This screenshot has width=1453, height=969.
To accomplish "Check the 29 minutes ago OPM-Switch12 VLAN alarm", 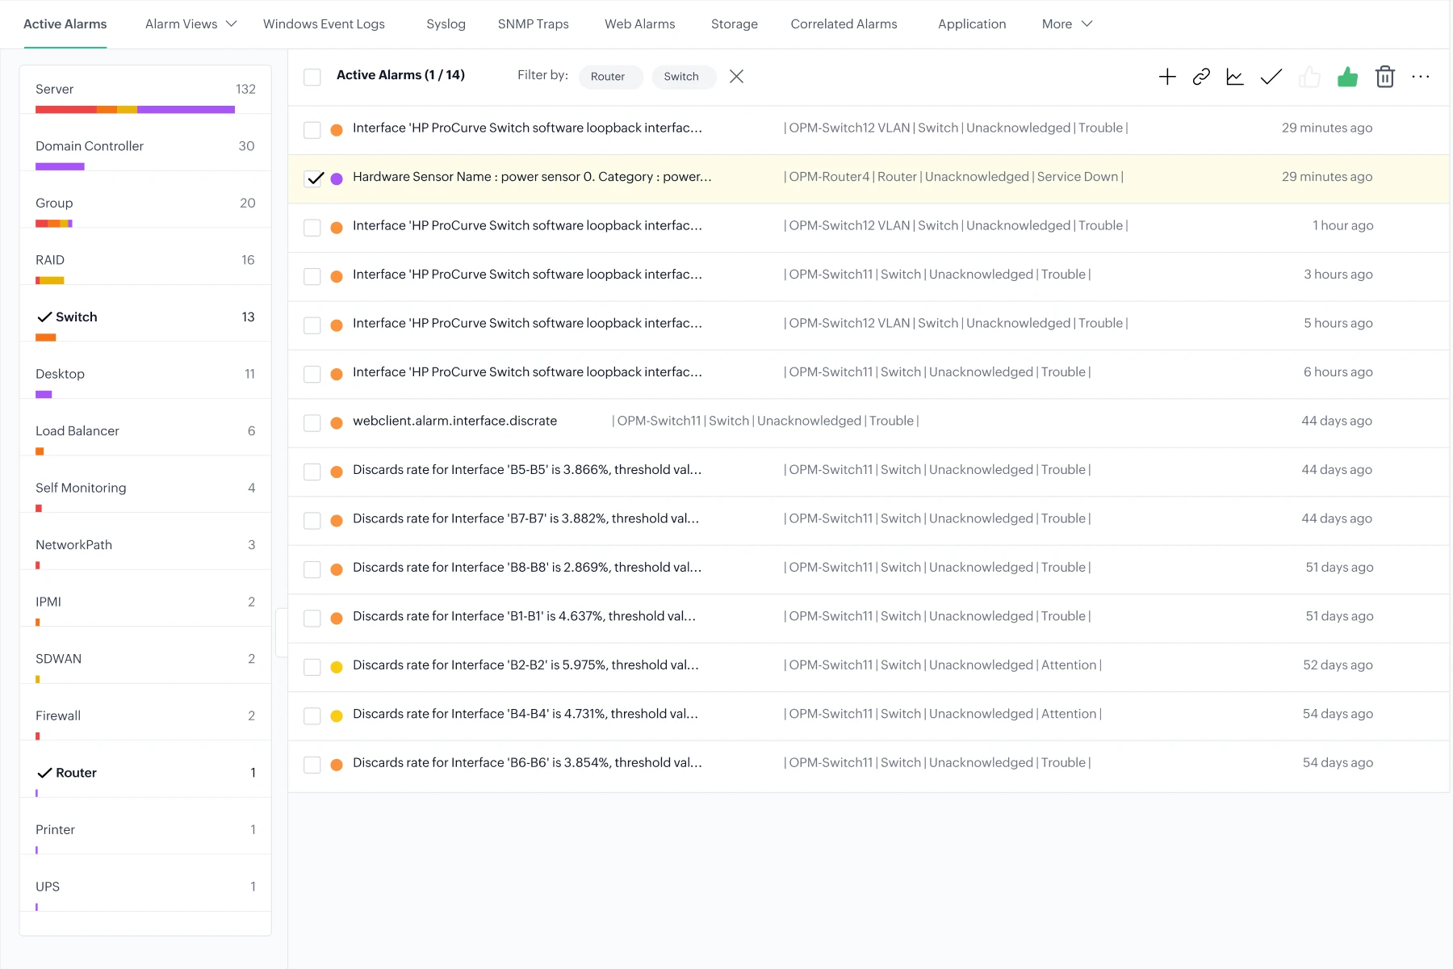I will tap(312, 130).
